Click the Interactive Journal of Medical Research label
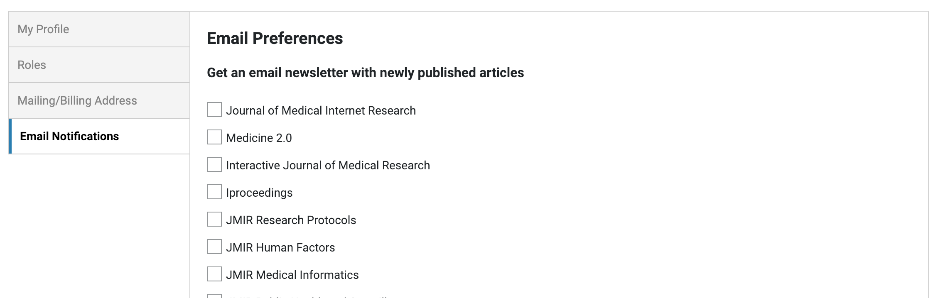938x298 pixels. click(328, 165)
